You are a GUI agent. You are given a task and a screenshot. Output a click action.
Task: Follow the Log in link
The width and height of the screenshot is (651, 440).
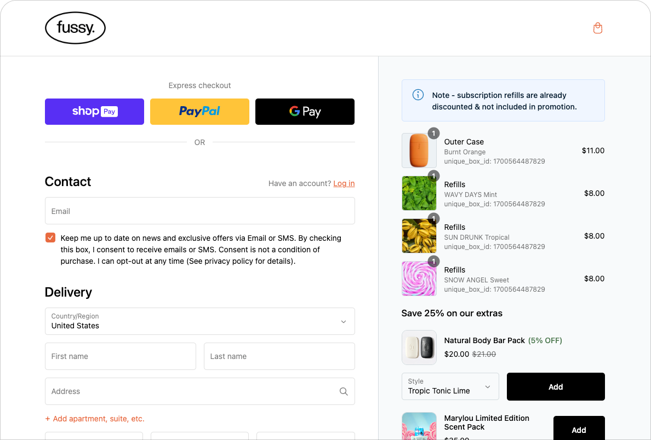(x=344, y=183)
